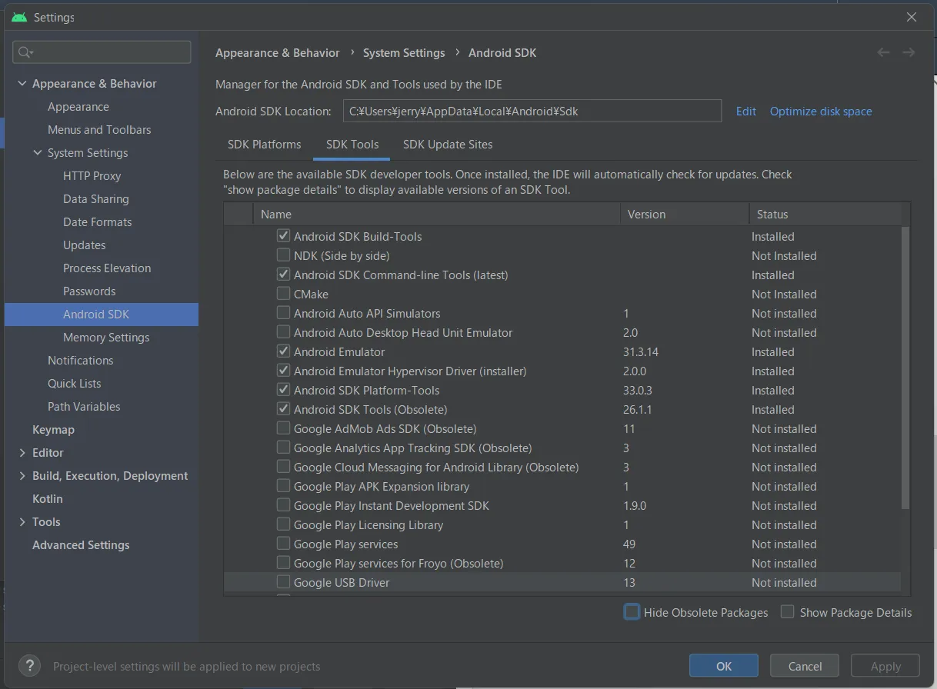937x689 pixels.
Task: Sort the table by Name column header
Action: [436, 214]
